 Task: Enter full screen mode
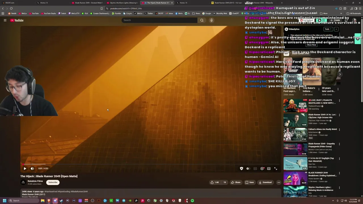[276, 169]
